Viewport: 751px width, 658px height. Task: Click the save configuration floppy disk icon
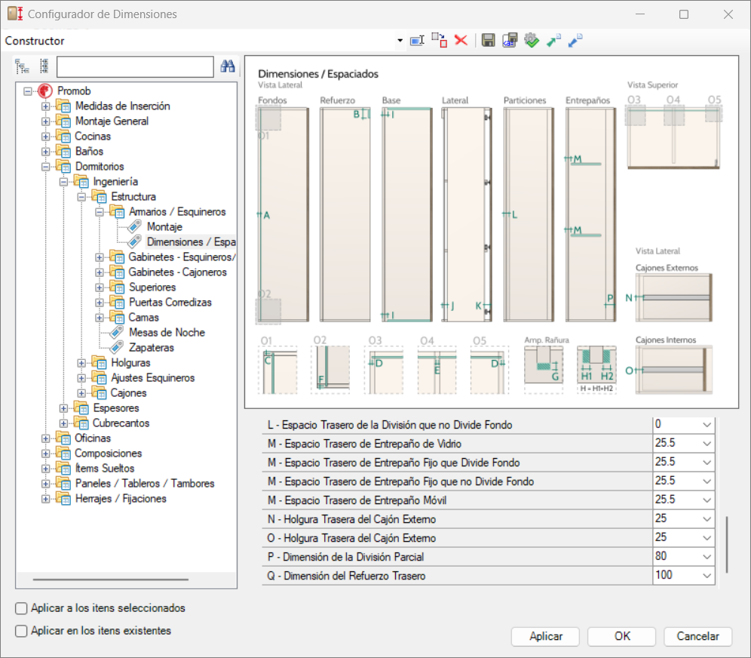pos(488,40)
